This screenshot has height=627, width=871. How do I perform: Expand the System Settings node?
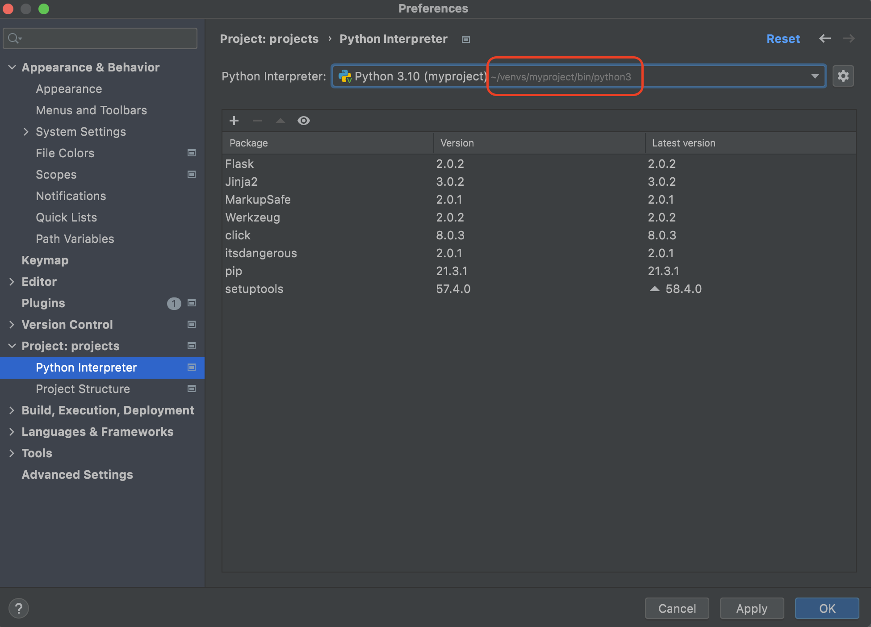(26, 132)
